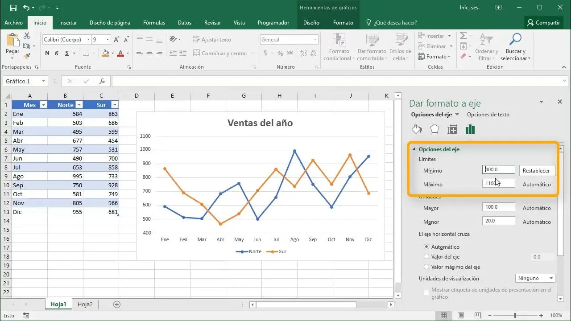Screen dimensions: 571x321
Task: Click the Tamaño y propiedades icon
Action: click(x=452, y=129)
